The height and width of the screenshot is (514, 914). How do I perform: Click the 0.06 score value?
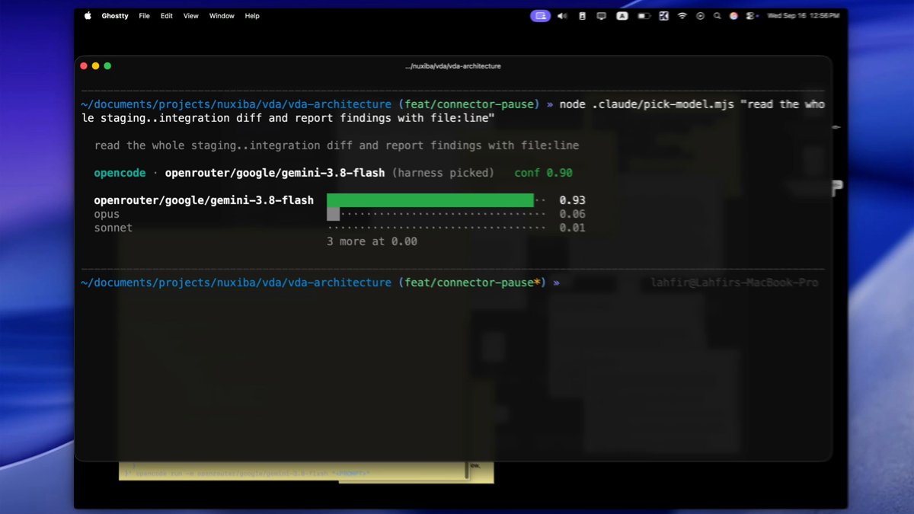coord(572,214)
